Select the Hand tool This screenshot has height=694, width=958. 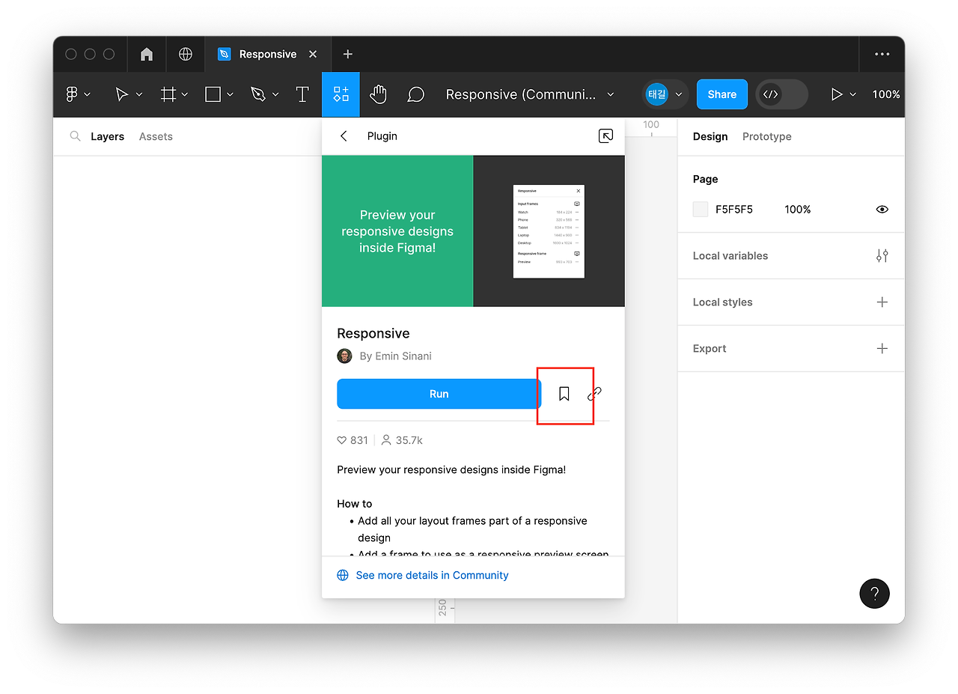(x=378, y=94)
